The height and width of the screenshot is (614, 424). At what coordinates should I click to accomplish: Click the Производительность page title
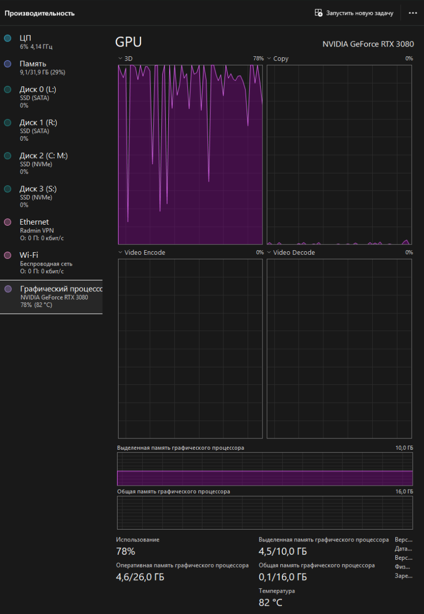(39, 13)
